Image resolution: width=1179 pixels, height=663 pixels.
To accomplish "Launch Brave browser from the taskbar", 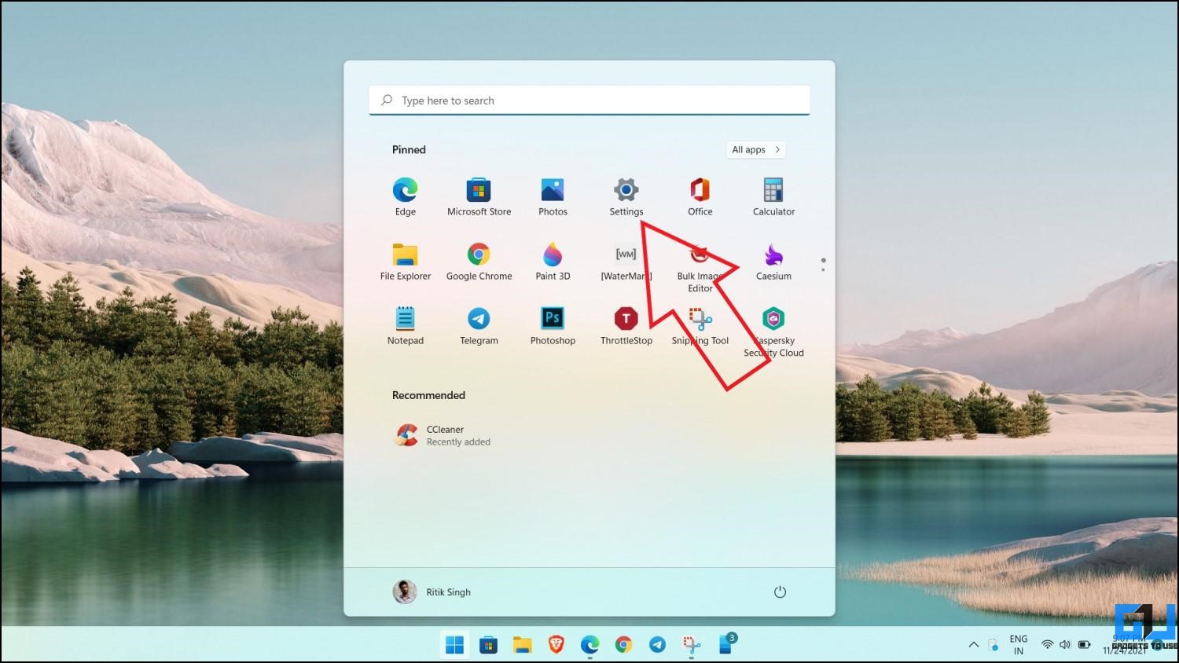I will (x=556, y=645).
